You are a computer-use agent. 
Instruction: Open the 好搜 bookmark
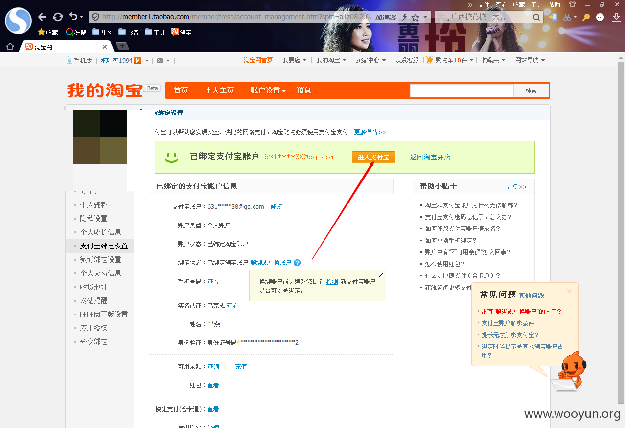click(76, 32)
